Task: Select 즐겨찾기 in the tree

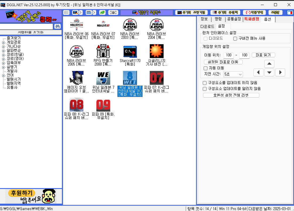Action: pyautogui.click(x=14, y=38)
